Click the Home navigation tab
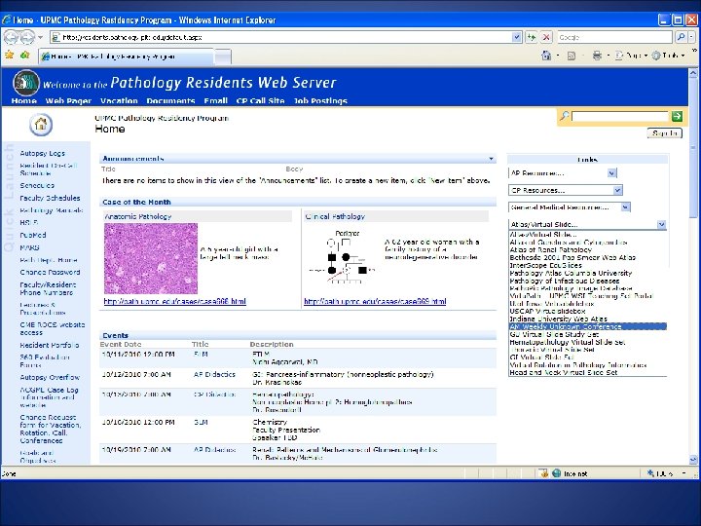701x526 pixels. pos(24,100)
